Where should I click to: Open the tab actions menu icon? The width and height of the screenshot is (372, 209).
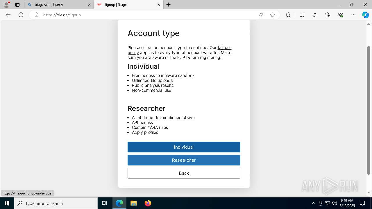point(17,5)
